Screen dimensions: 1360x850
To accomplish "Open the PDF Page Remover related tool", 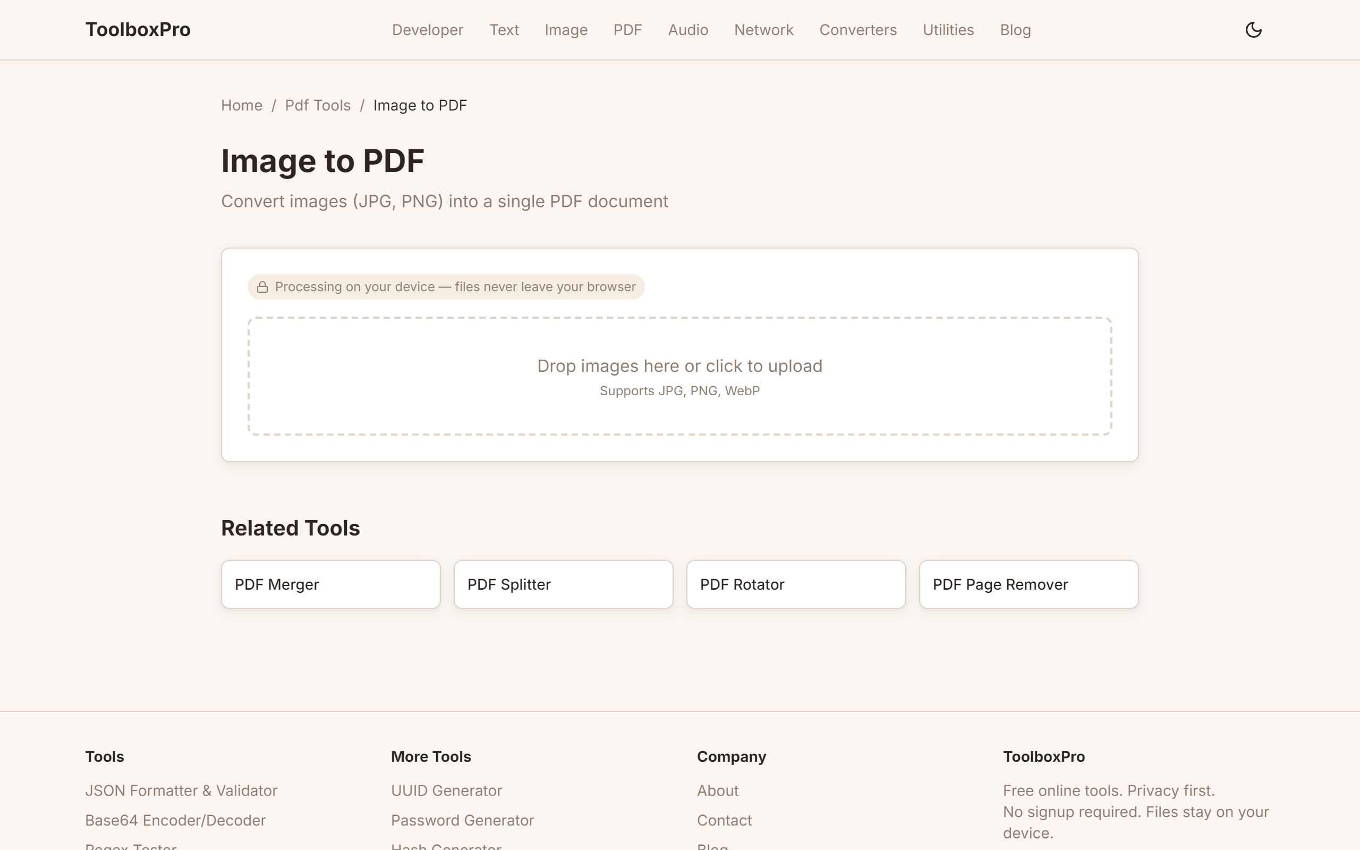I will 1028,584.
